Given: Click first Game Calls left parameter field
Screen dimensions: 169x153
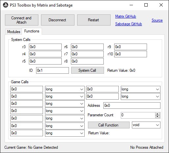Looking at the screenshot, I should [27, 89].
